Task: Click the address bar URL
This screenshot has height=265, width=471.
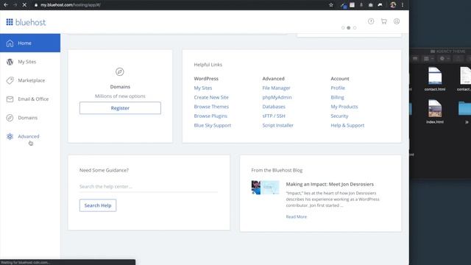Action: click(71, 5)
